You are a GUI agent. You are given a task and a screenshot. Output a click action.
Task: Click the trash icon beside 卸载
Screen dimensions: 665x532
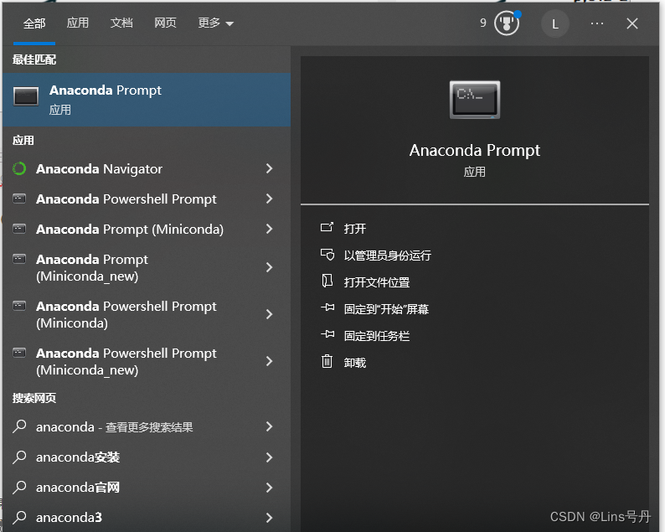pyautogui.click(x=327, y=361)
